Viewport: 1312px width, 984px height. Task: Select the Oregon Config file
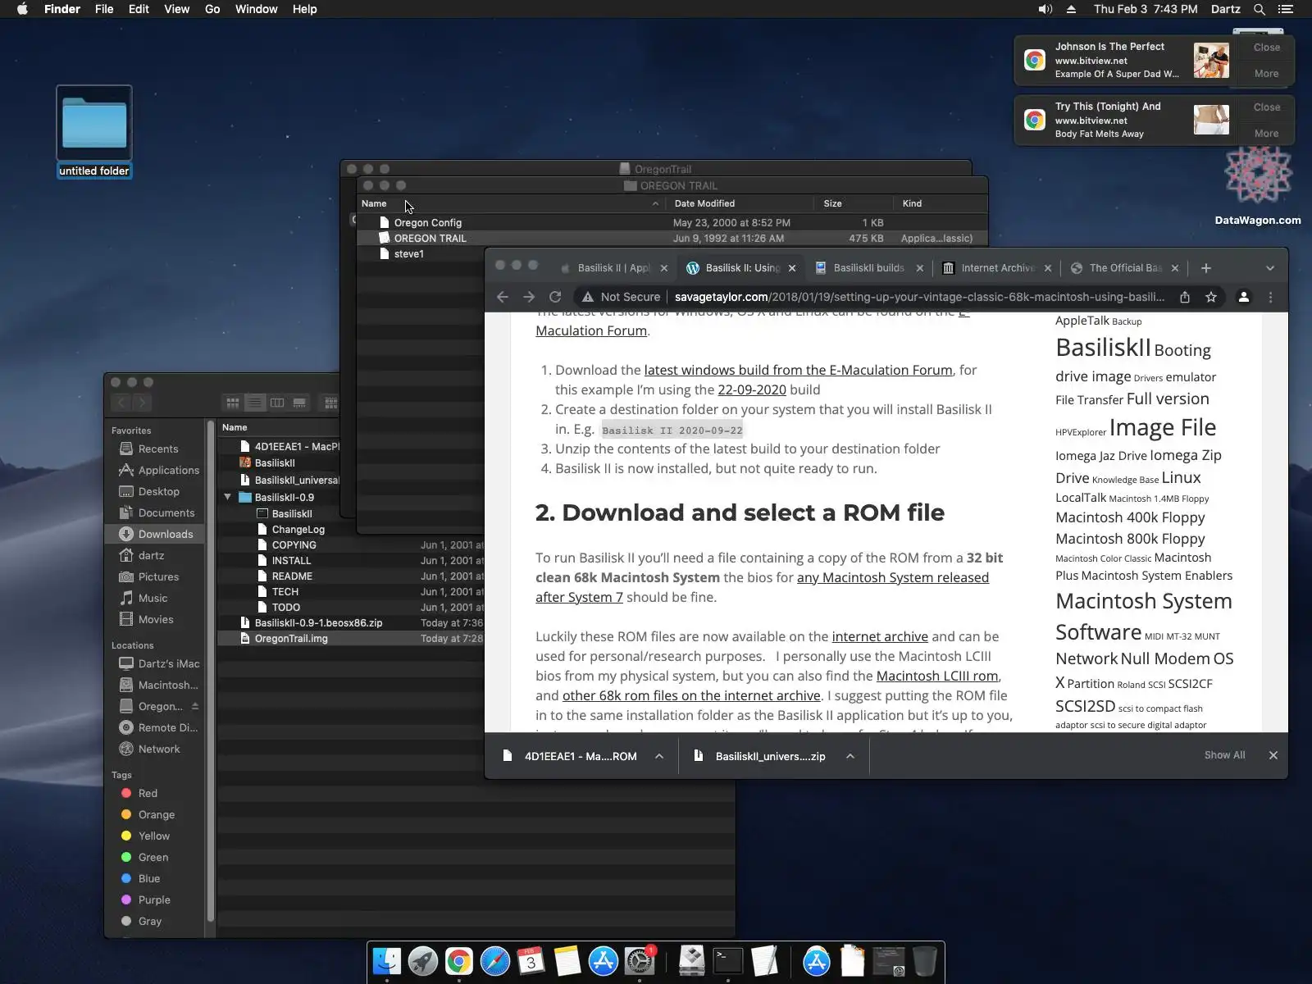[427, 223]
